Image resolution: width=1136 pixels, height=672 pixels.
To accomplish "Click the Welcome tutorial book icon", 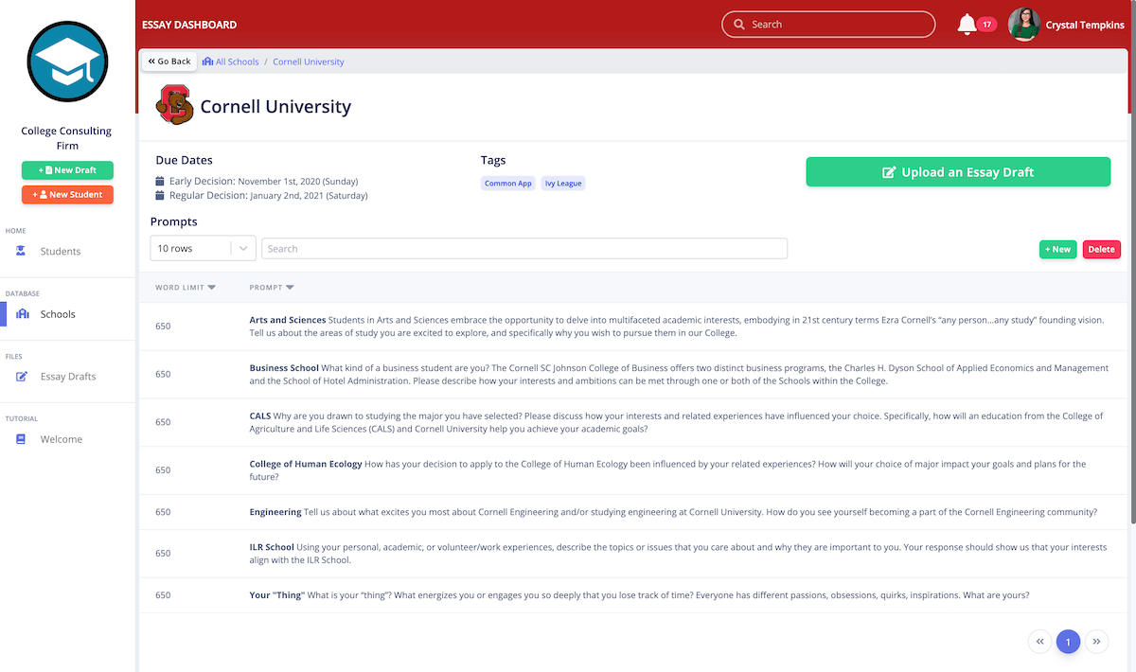I will (x=21, y=439).
